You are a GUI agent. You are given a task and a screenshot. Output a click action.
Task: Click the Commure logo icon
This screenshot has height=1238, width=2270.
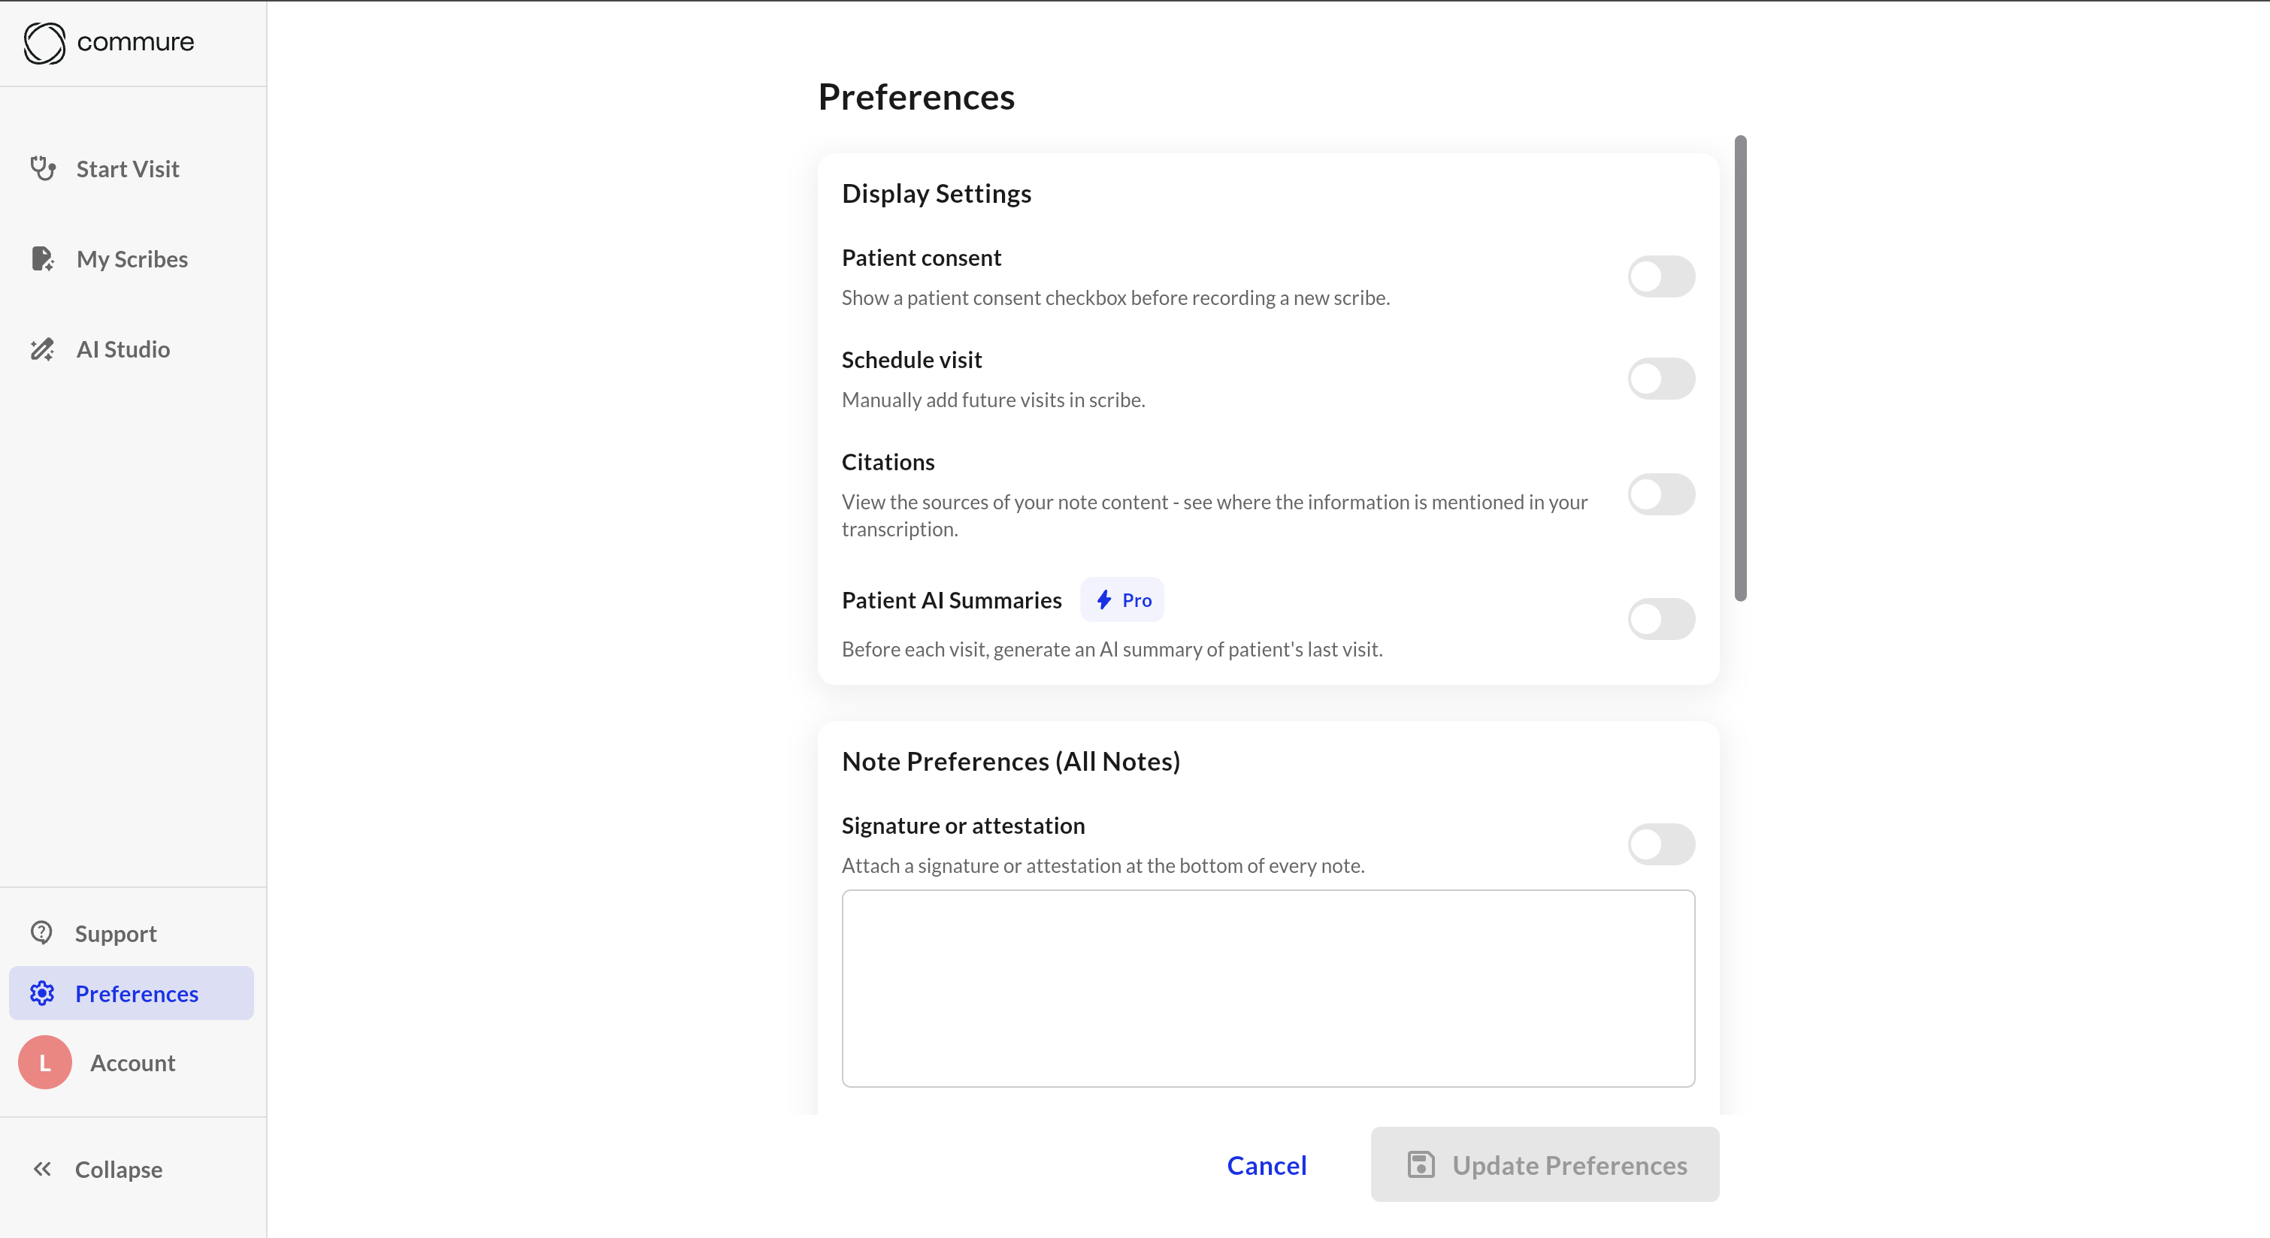click(44, 42)
